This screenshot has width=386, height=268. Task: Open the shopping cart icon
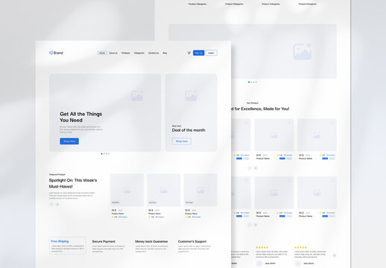(x=189, y=53)
